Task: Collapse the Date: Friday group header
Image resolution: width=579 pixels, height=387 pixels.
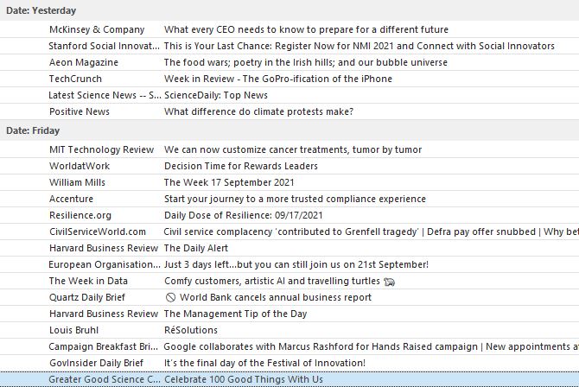Action: tap(33, 130)
